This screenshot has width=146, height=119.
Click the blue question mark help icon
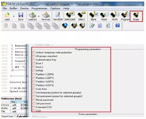pos(118,25)
